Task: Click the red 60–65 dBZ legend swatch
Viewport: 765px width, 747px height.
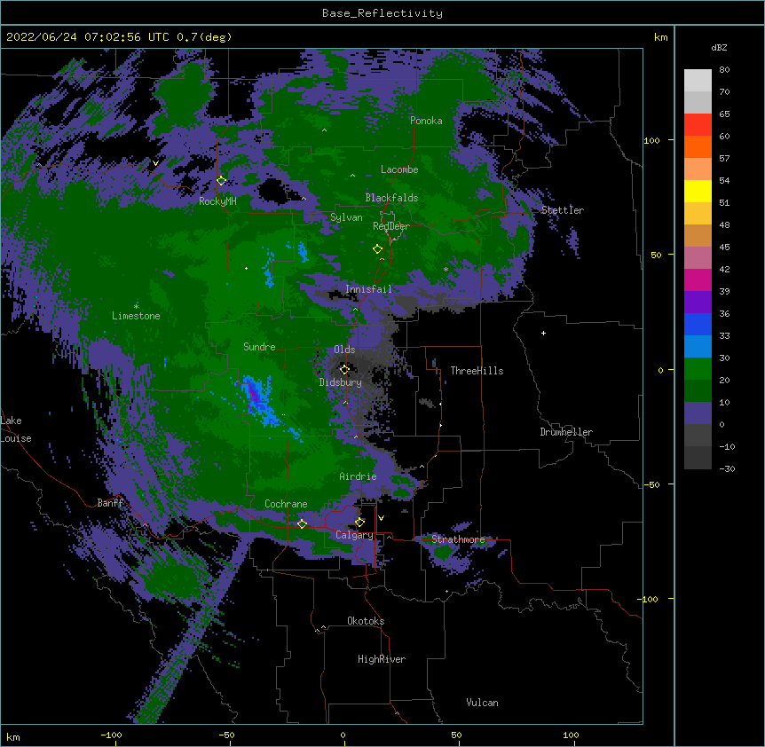Action: [x=698, y=125]
